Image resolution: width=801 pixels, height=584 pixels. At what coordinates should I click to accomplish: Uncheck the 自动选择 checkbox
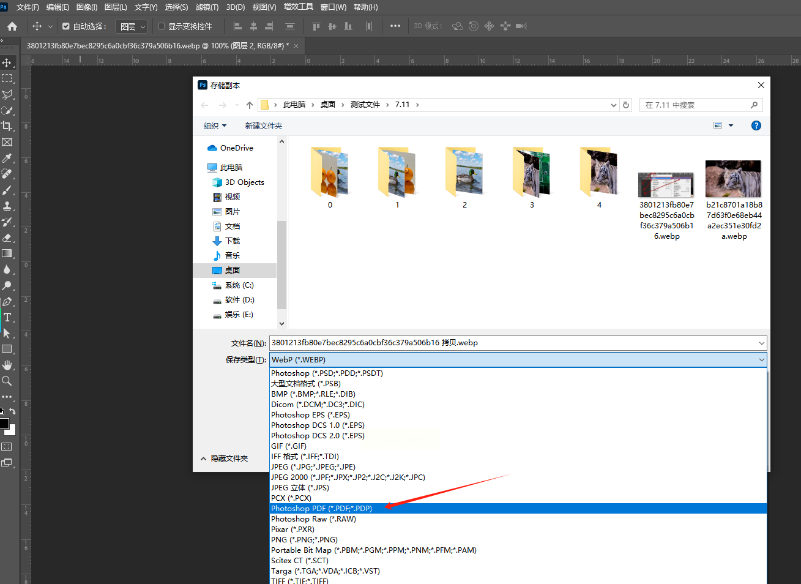66,26
